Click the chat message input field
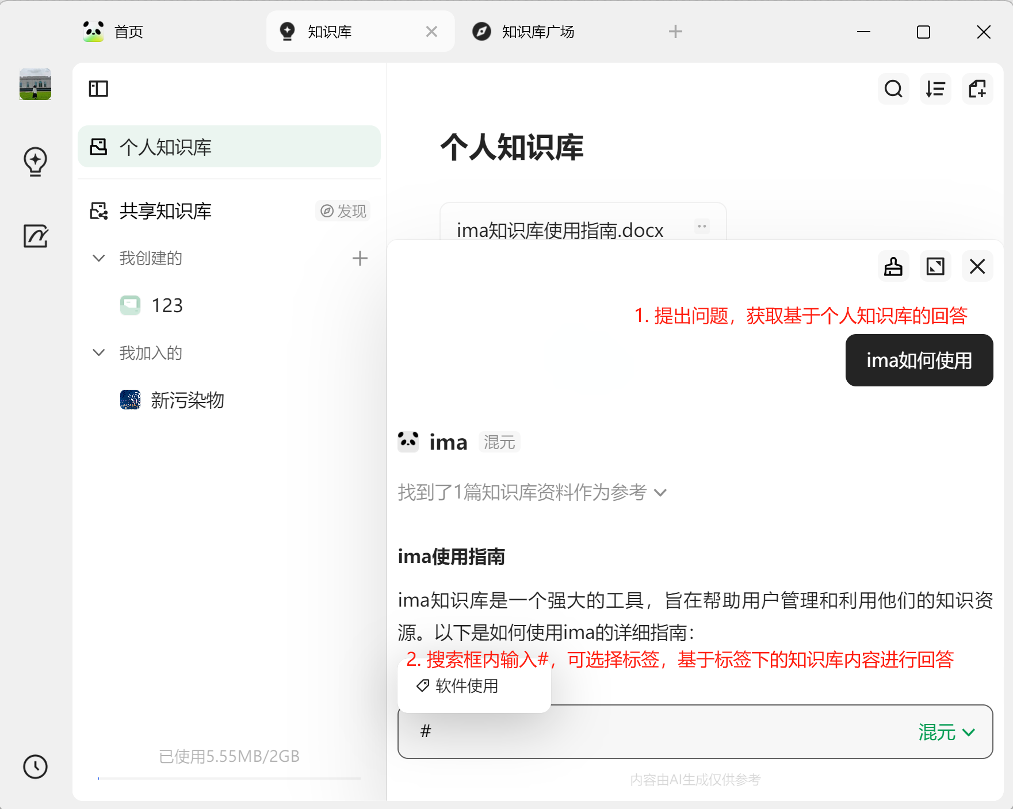1013x809 pixels. tap(575, 732)
